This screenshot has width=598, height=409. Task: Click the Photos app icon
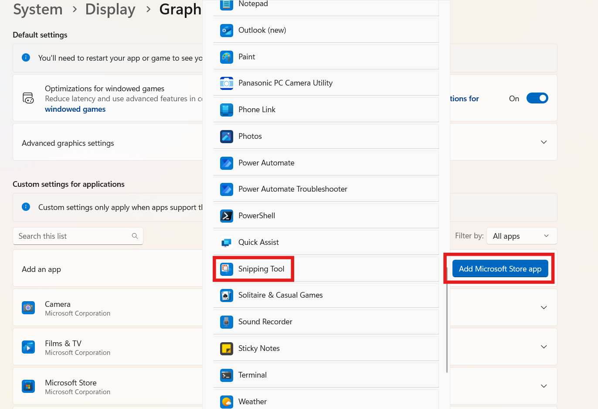click(227, 136)
